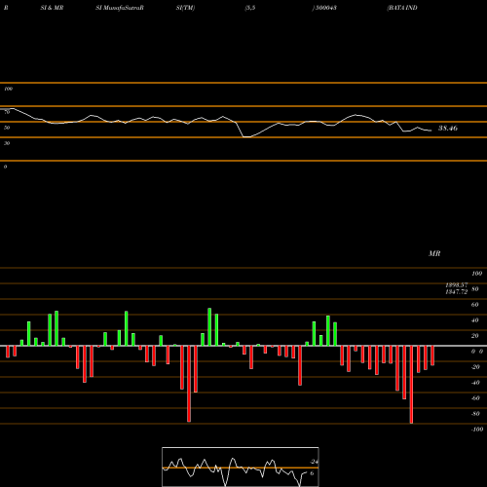The height and width of the screenshot is (487, 487).
Task: Click the current RSI value 38.46
Action: point(448,129)
